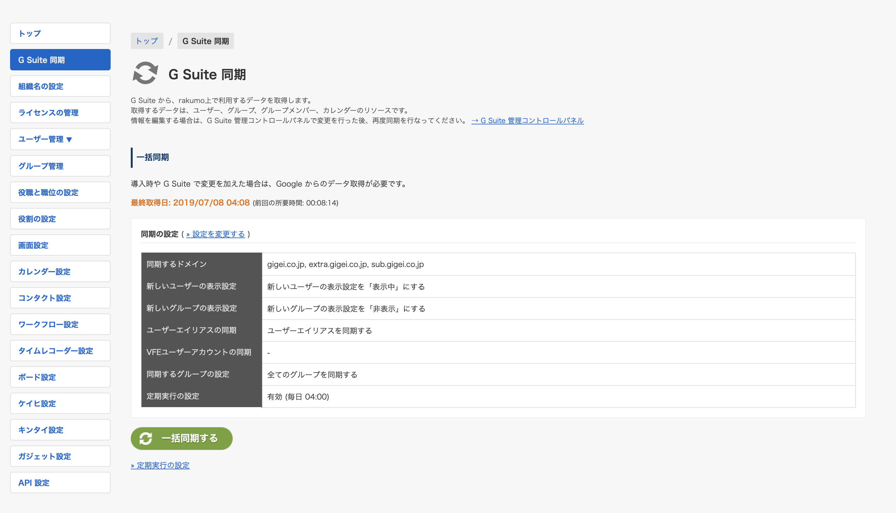The image size is (896, 513).
Task: Click the 一括同期 section heading
Action: [x=153, y=157]
